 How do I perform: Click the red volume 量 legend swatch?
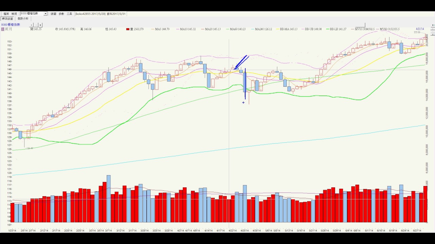pos(128,29)
